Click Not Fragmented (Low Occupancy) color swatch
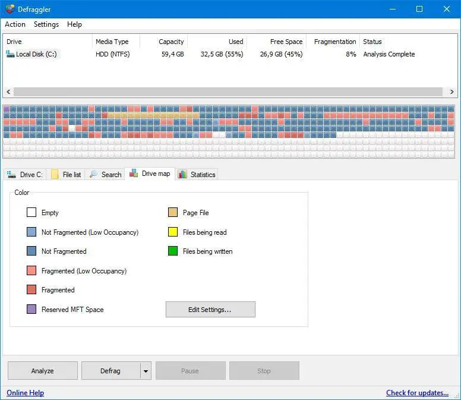The width and height of the screenshot is (461, 400). (x=31, y=232)
